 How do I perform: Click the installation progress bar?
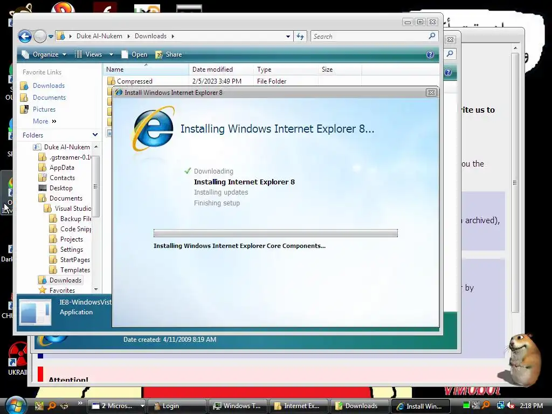(275, 233)
